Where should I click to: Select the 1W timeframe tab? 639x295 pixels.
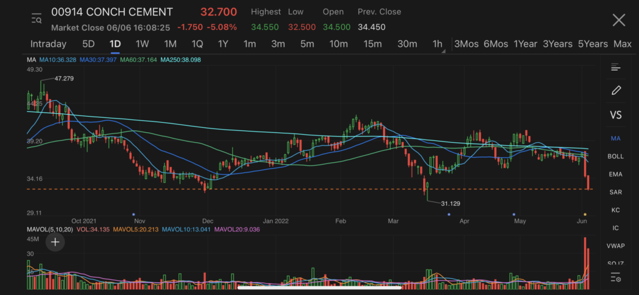pos(142,44)
